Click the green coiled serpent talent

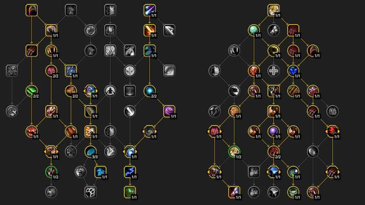point(293,192)
